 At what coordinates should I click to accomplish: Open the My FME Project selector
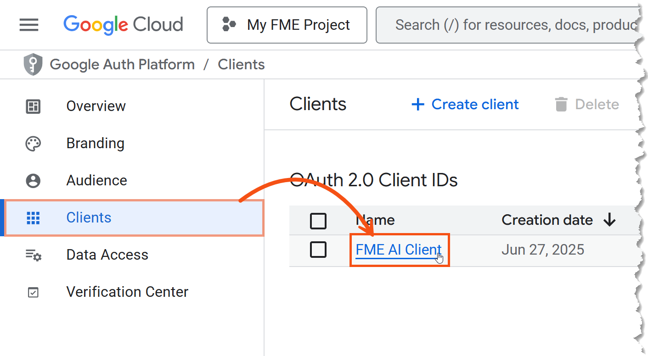287,25
